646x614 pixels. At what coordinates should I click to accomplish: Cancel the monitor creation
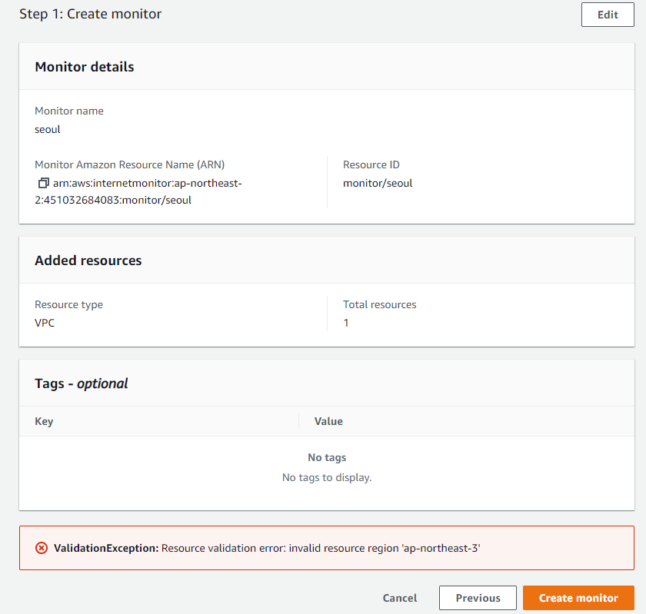tap(400, 598)
